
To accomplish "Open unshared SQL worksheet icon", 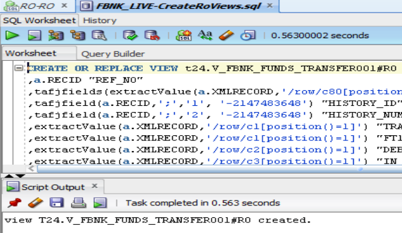I will point(183,35).
